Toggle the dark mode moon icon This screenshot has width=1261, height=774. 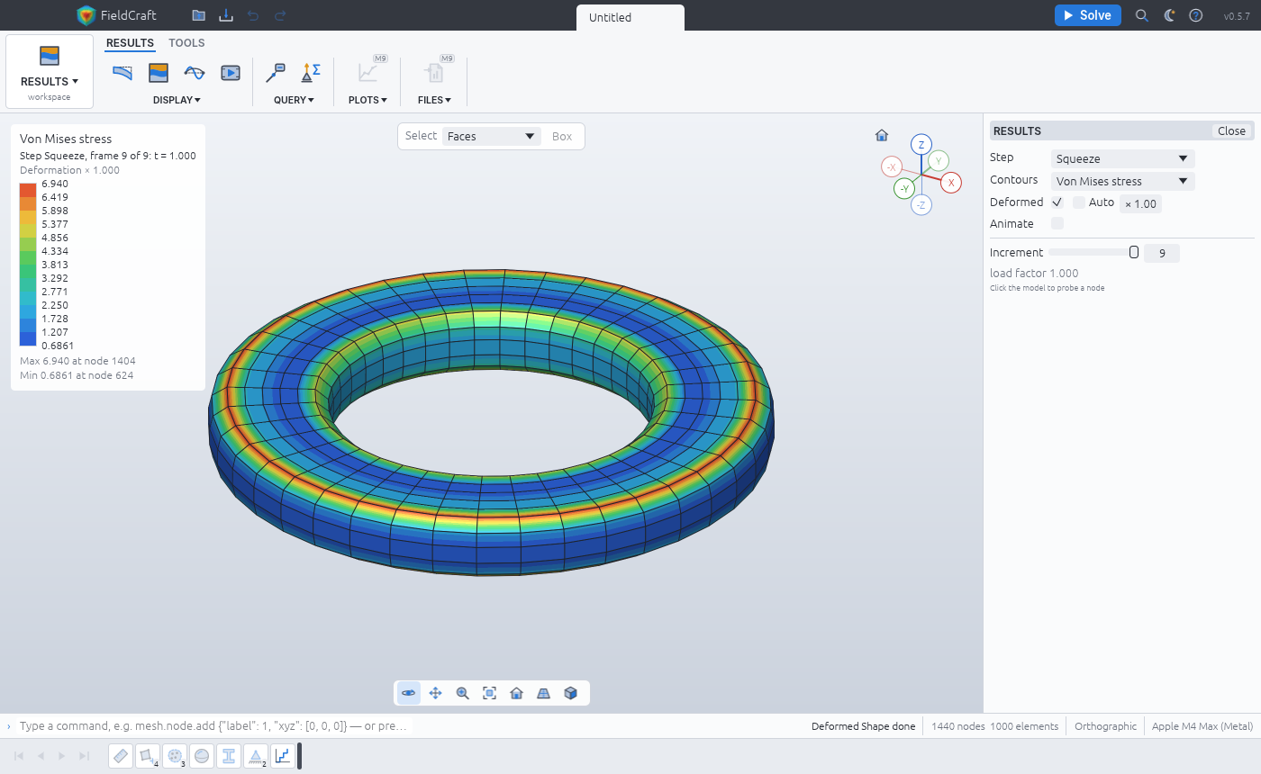(x=1169, y=15)
